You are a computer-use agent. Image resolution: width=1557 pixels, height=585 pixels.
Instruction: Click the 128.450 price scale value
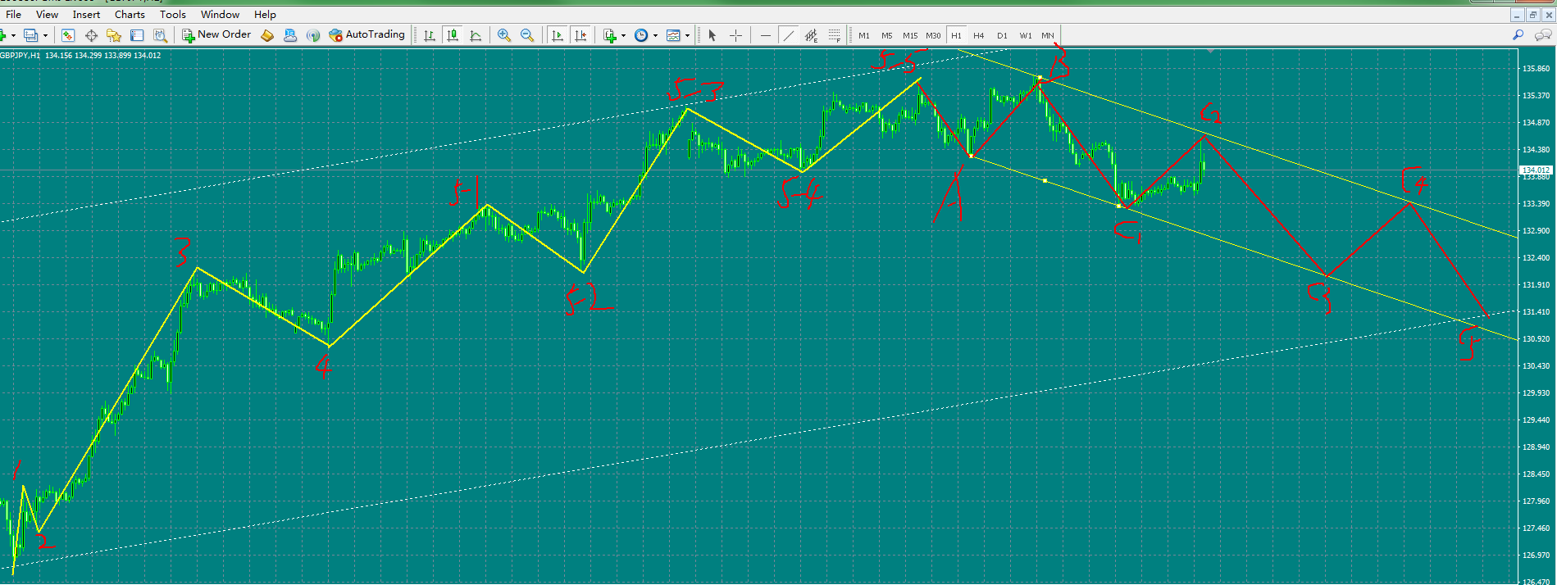pos(1536,474)
